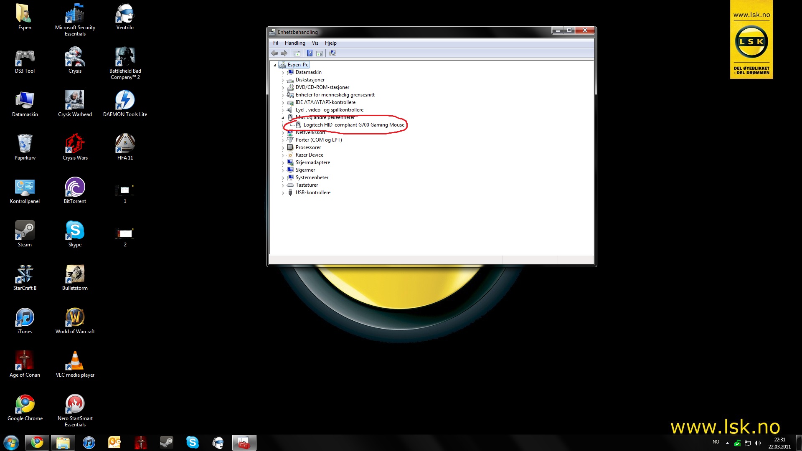Select the desktop image file named 2

125,237
